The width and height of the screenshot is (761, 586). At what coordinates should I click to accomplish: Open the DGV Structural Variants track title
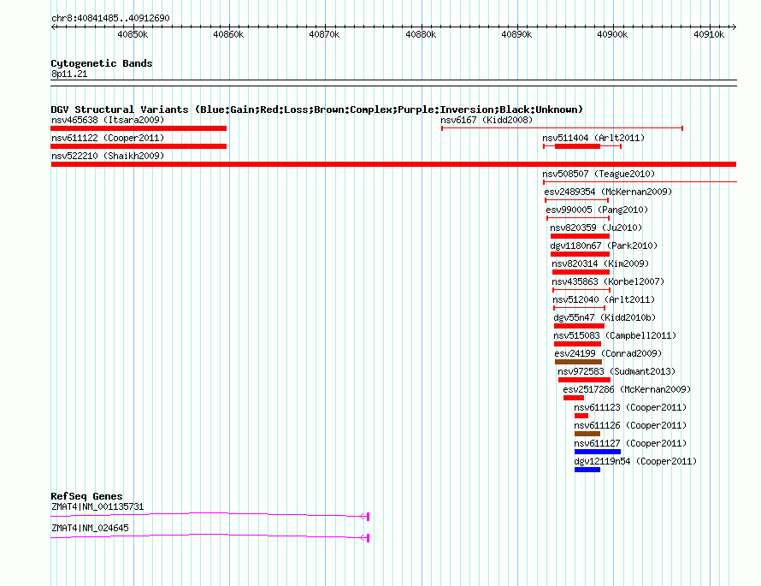[317, 110]
